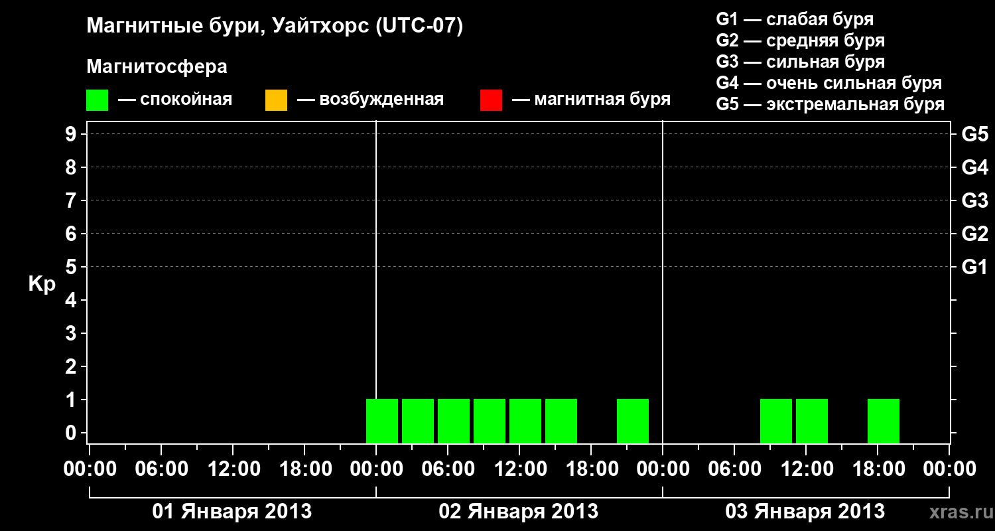Click the 'G4' label on right axis

coord(975,168)
